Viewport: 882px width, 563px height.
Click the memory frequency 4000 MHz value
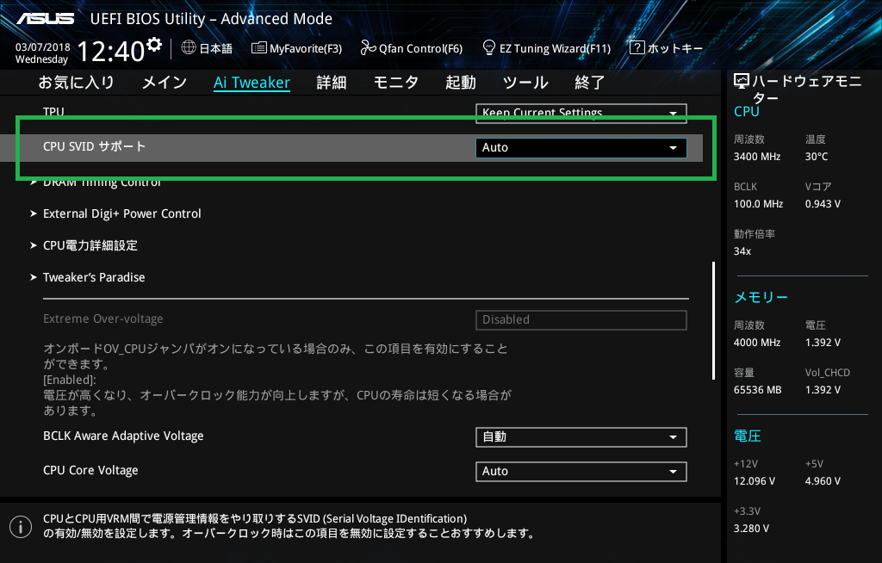click(757, 342)
